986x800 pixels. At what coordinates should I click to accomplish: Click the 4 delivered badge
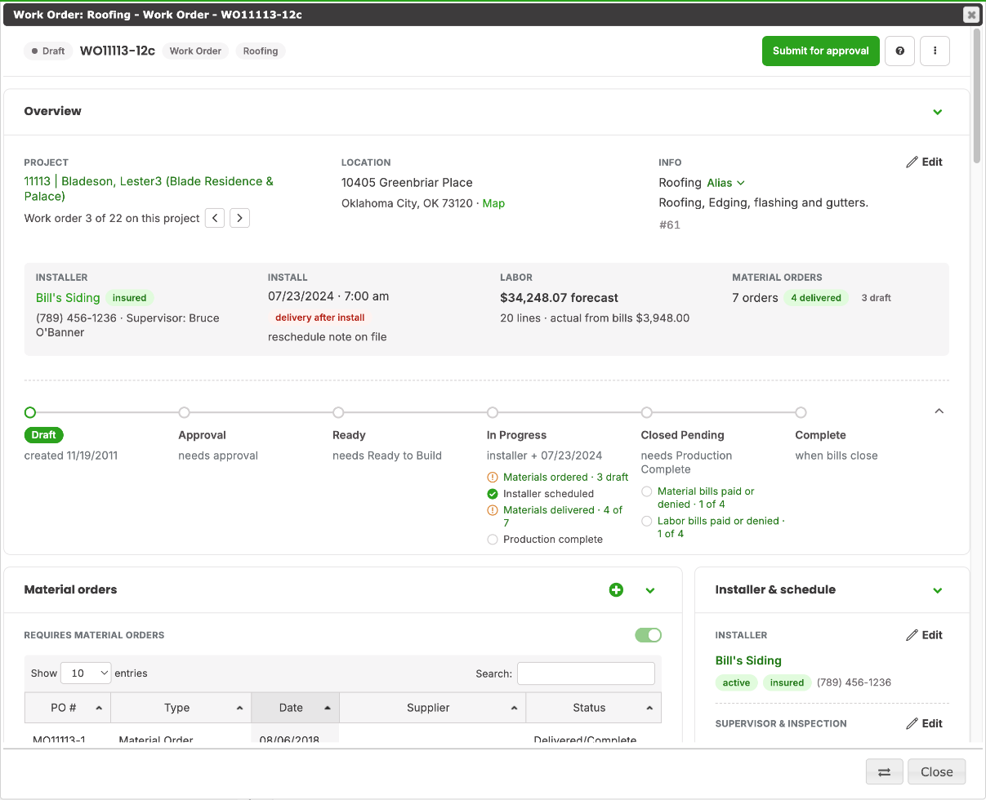(x=816, y=298)
